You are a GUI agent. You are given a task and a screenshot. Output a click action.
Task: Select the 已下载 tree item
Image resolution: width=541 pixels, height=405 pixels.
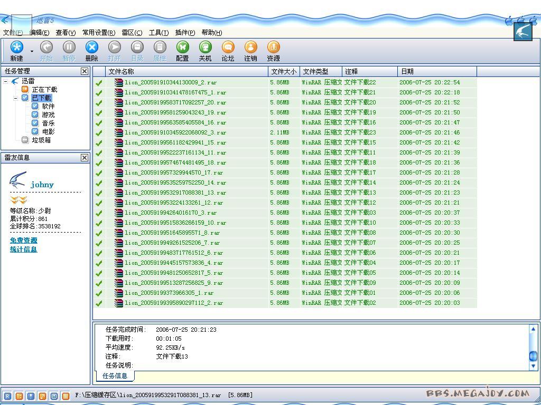[41, 98]
